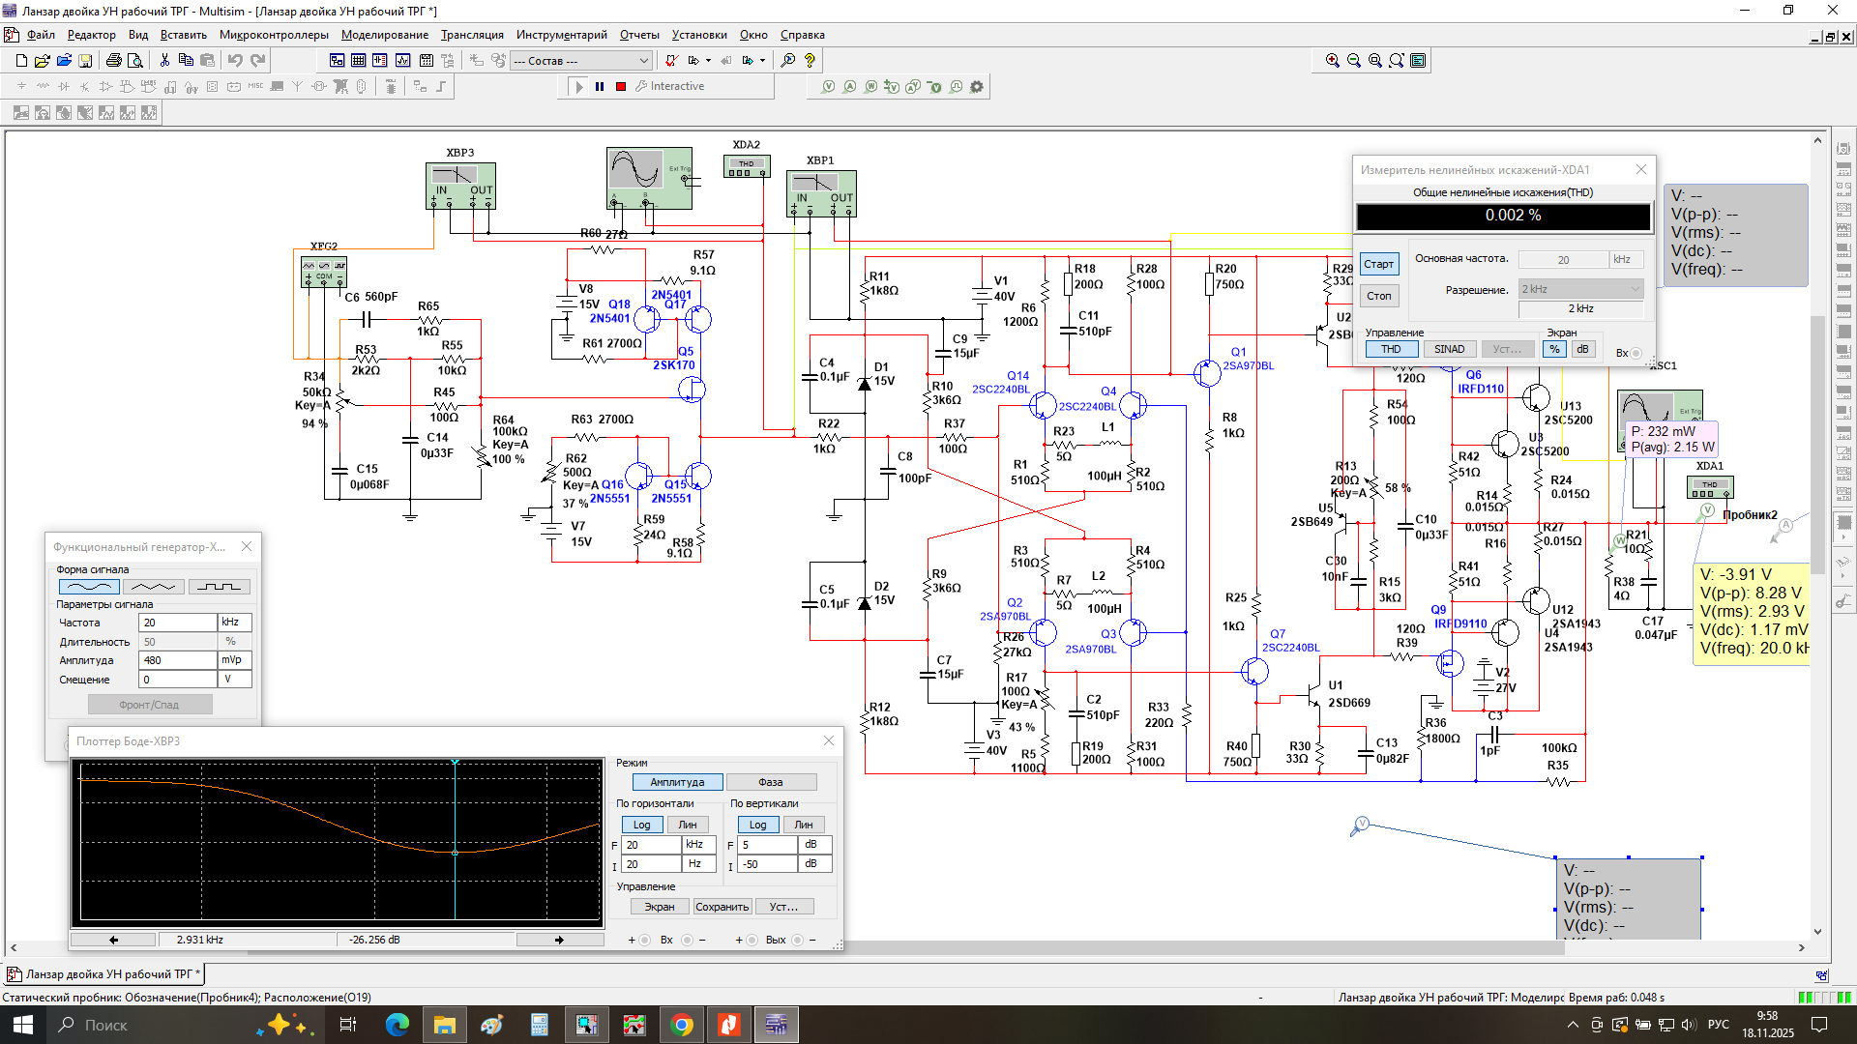1857x1044 pixels.
Task: Open the Grapher view icon
Action: click(x=402, y=61)
